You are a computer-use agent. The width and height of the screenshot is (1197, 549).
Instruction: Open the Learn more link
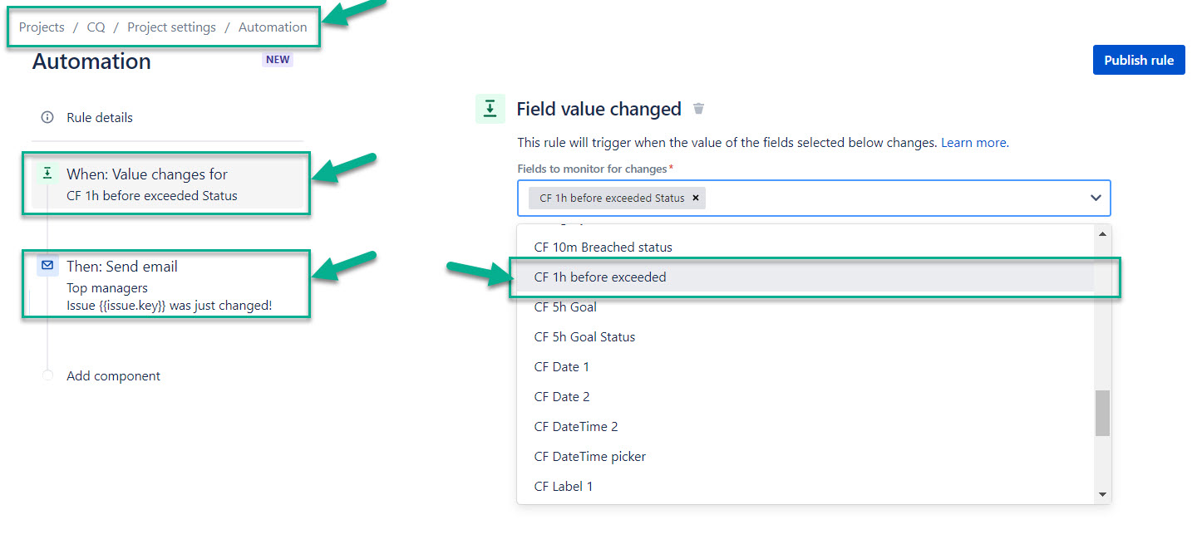point(973,143)
